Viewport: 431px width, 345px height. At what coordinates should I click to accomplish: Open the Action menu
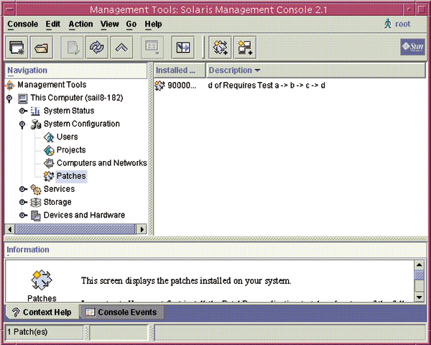(x=80, y=24)
